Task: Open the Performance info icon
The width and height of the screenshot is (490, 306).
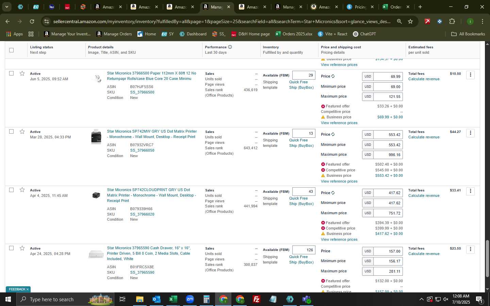Action: pos(230,47)
